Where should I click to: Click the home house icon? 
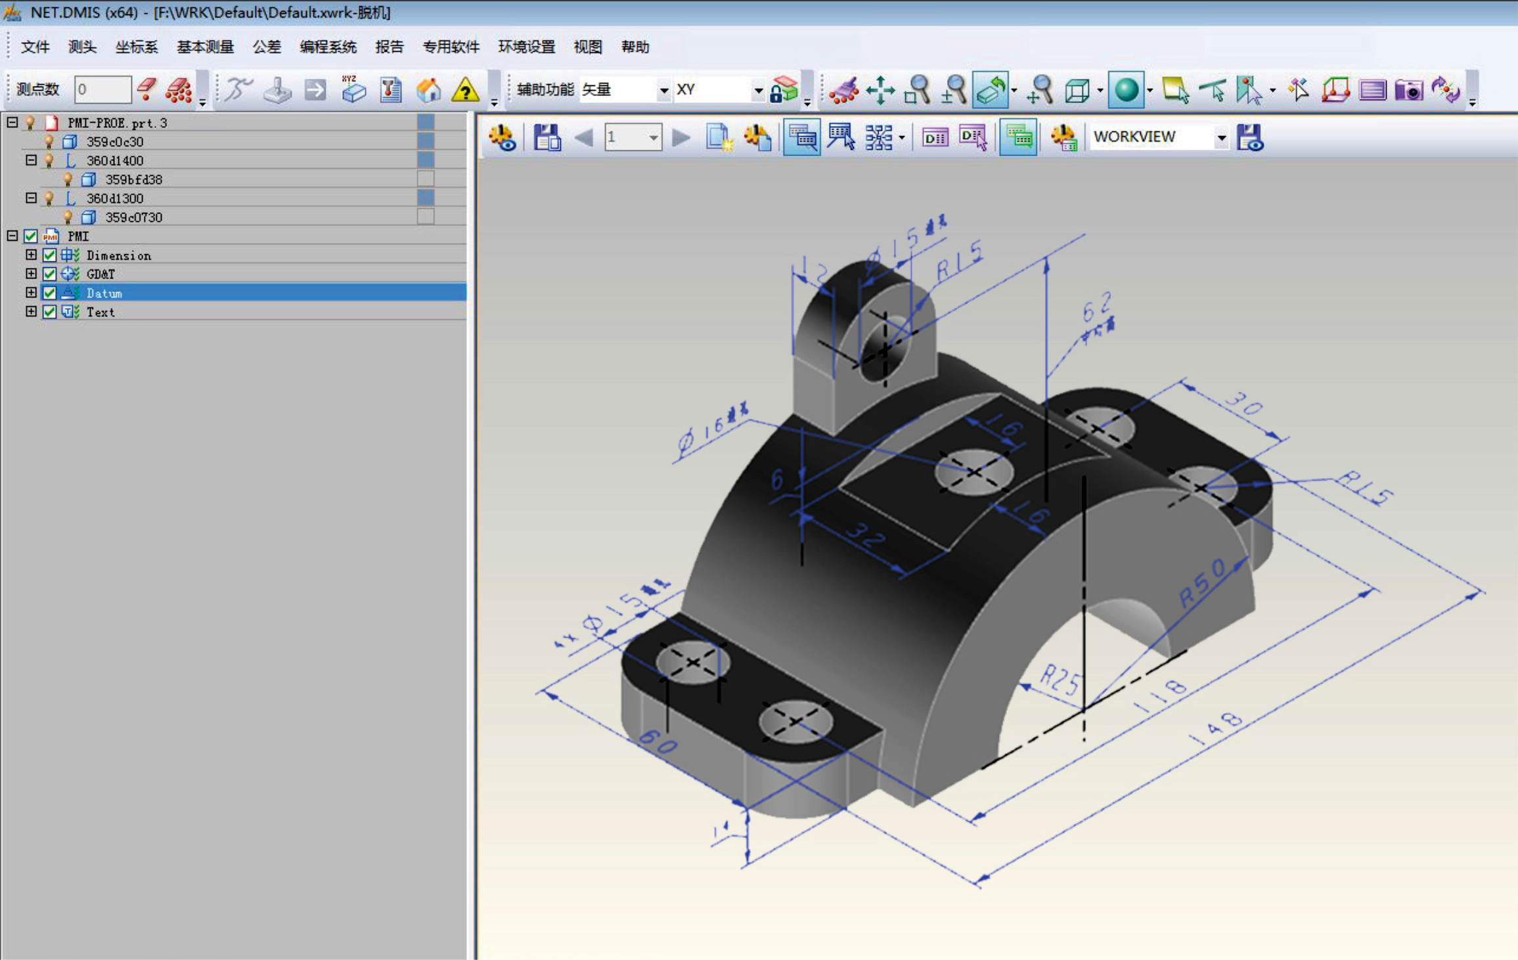coord(428,90)
